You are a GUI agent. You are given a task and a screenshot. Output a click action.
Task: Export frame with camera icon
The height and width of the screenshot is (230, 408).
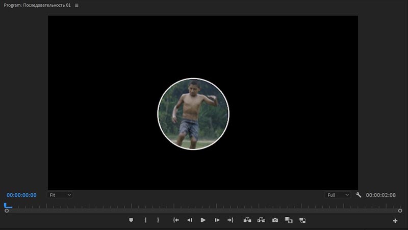tap(275, 220)
